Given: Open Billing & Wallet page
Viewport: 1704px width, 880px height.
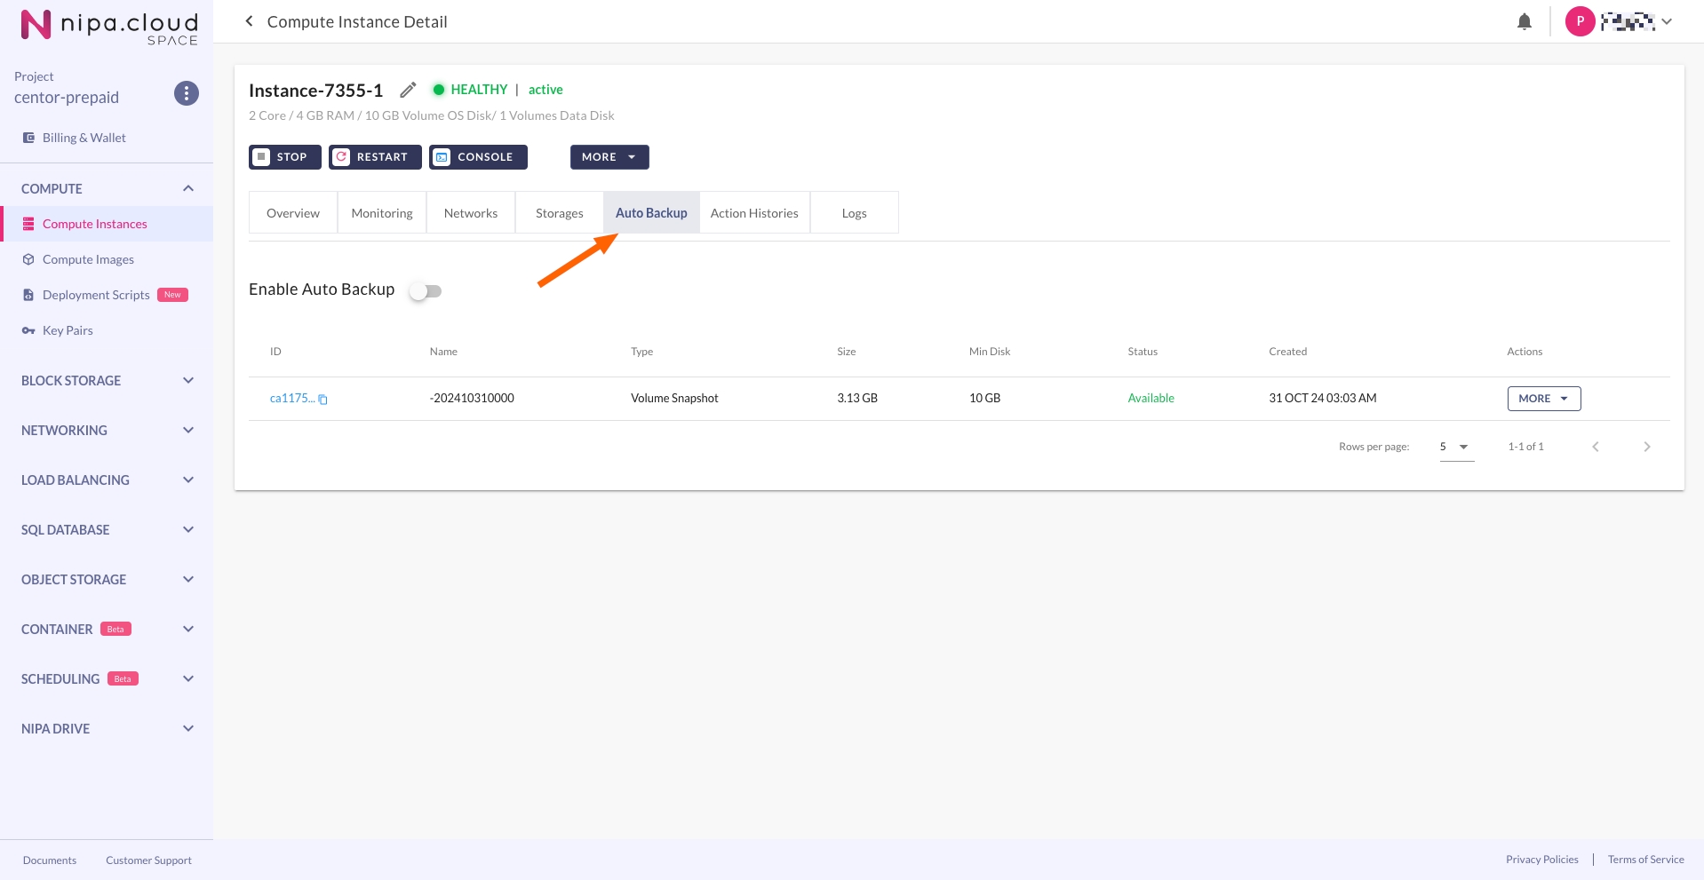Looking at the screenshot, I should pyautogui.click(x=84, y=138).
